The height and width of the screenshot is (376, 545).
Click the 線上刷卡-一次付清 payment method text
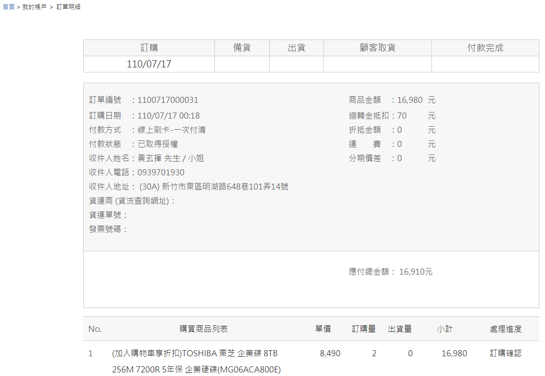[171, 130]
